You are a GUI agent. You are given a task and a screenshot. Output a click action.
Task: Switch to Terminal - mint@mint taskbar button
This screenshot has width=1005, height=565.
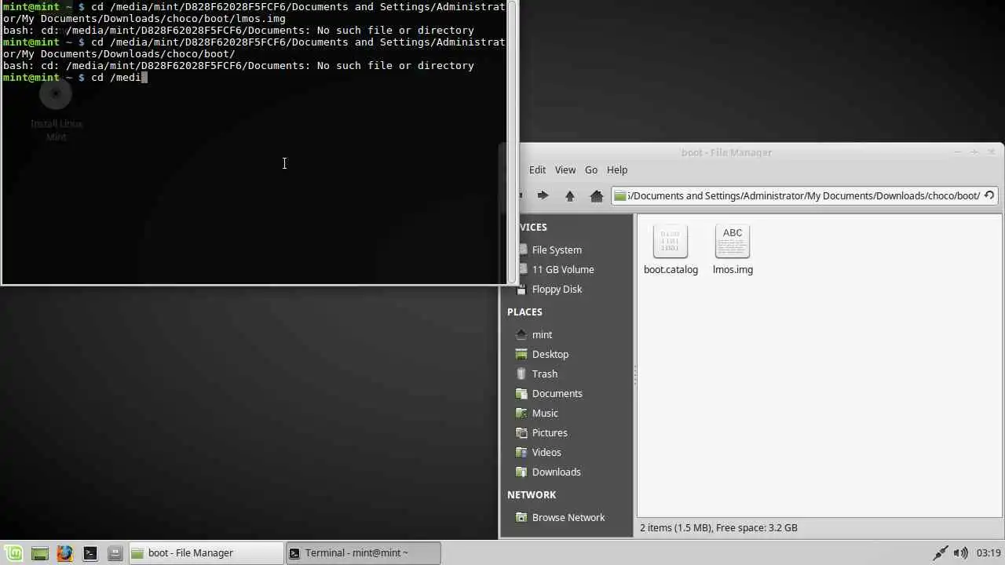(363, 553)
